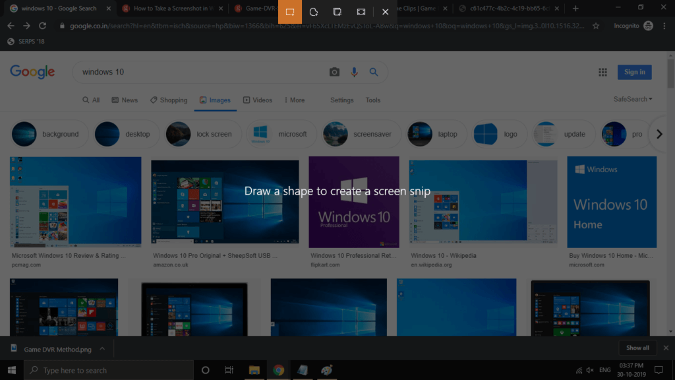Expand the More search options

click(x=295, y=100)
